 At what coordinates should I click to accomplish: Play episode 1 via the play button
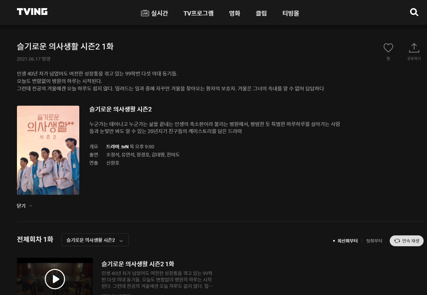[55, 279]
